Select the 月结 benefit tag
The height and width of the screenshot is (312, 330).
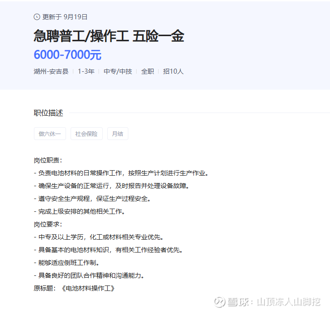click(x=118, y=134)
